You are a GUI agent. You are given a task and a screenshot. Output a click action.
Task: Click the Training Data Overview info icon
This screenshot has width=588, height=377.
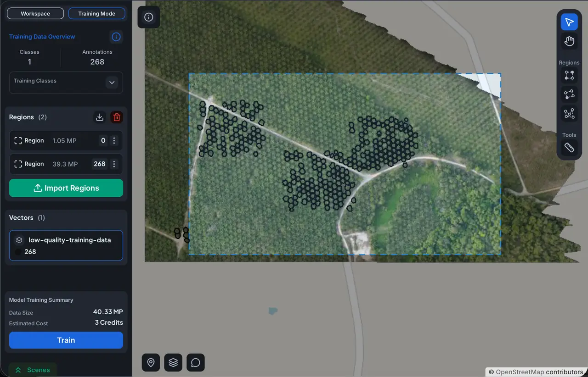116,37
